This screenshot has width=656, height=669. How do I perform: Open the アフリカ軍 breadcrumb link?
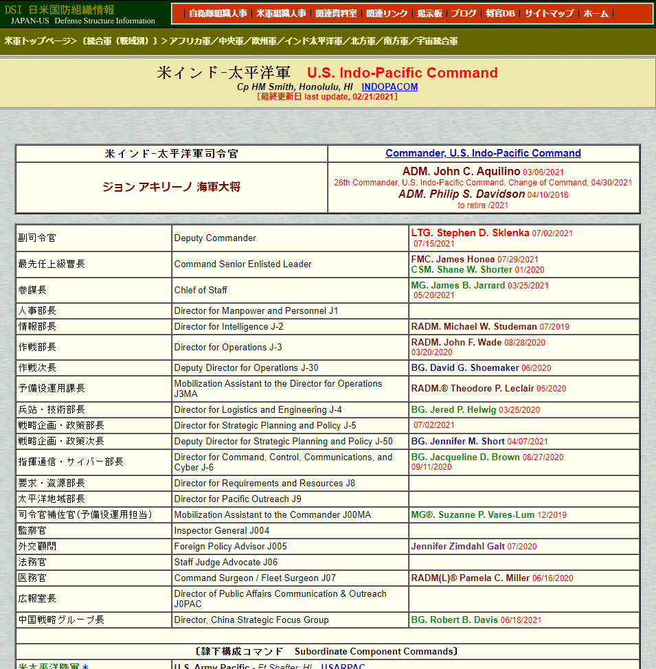coord(190,41)
